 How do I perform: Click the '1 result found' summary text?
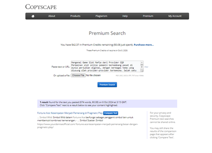point(83,102)
